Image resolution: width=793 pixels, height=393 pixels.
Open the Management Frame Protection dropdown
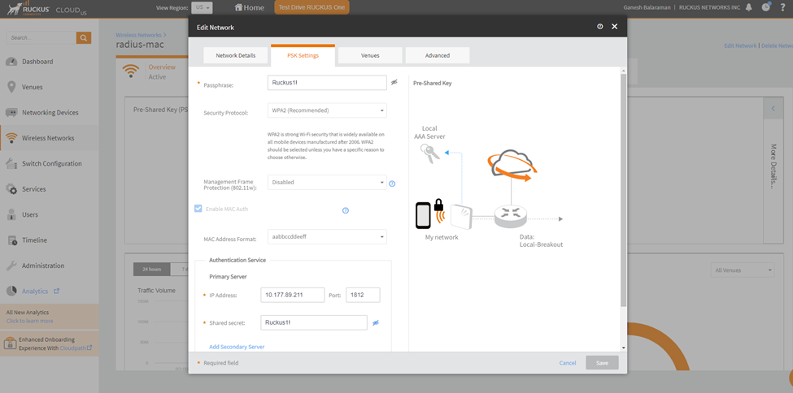point(327,183)
